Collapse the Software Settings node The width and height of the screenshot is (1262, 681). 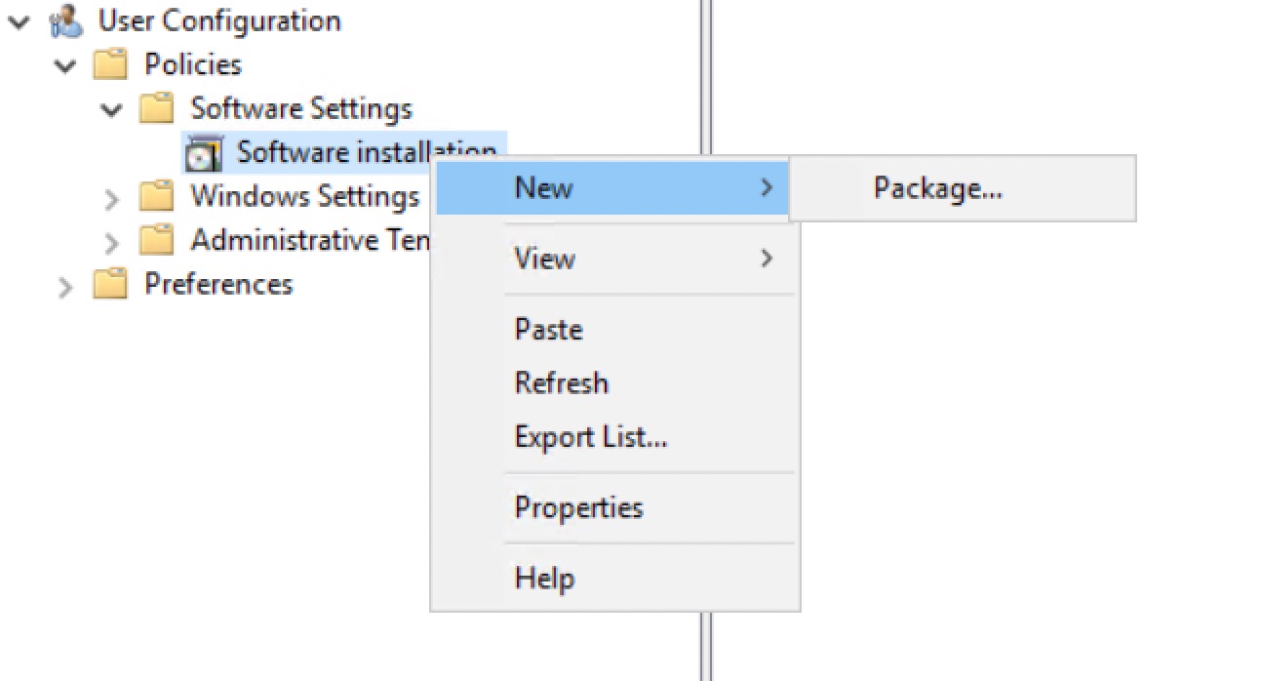110,108
